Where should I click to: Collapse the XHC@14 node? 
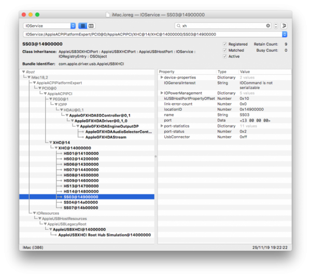51,142
